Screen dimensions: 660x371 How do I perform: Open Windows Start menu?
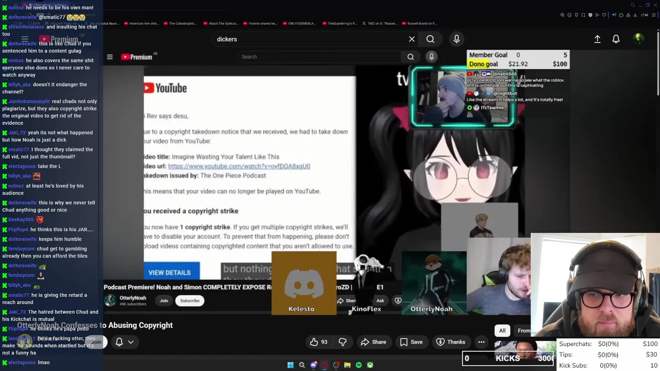click(x=290, y=365)
